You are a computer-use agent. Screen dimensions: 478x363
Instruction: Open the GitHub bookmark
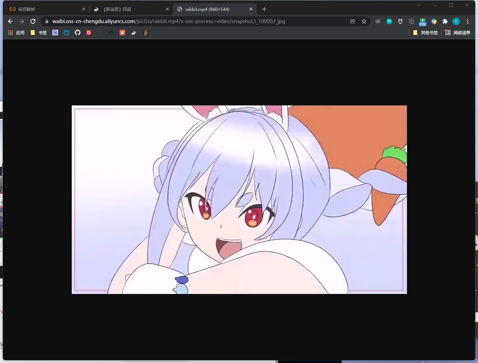click(x=78, y=33)
